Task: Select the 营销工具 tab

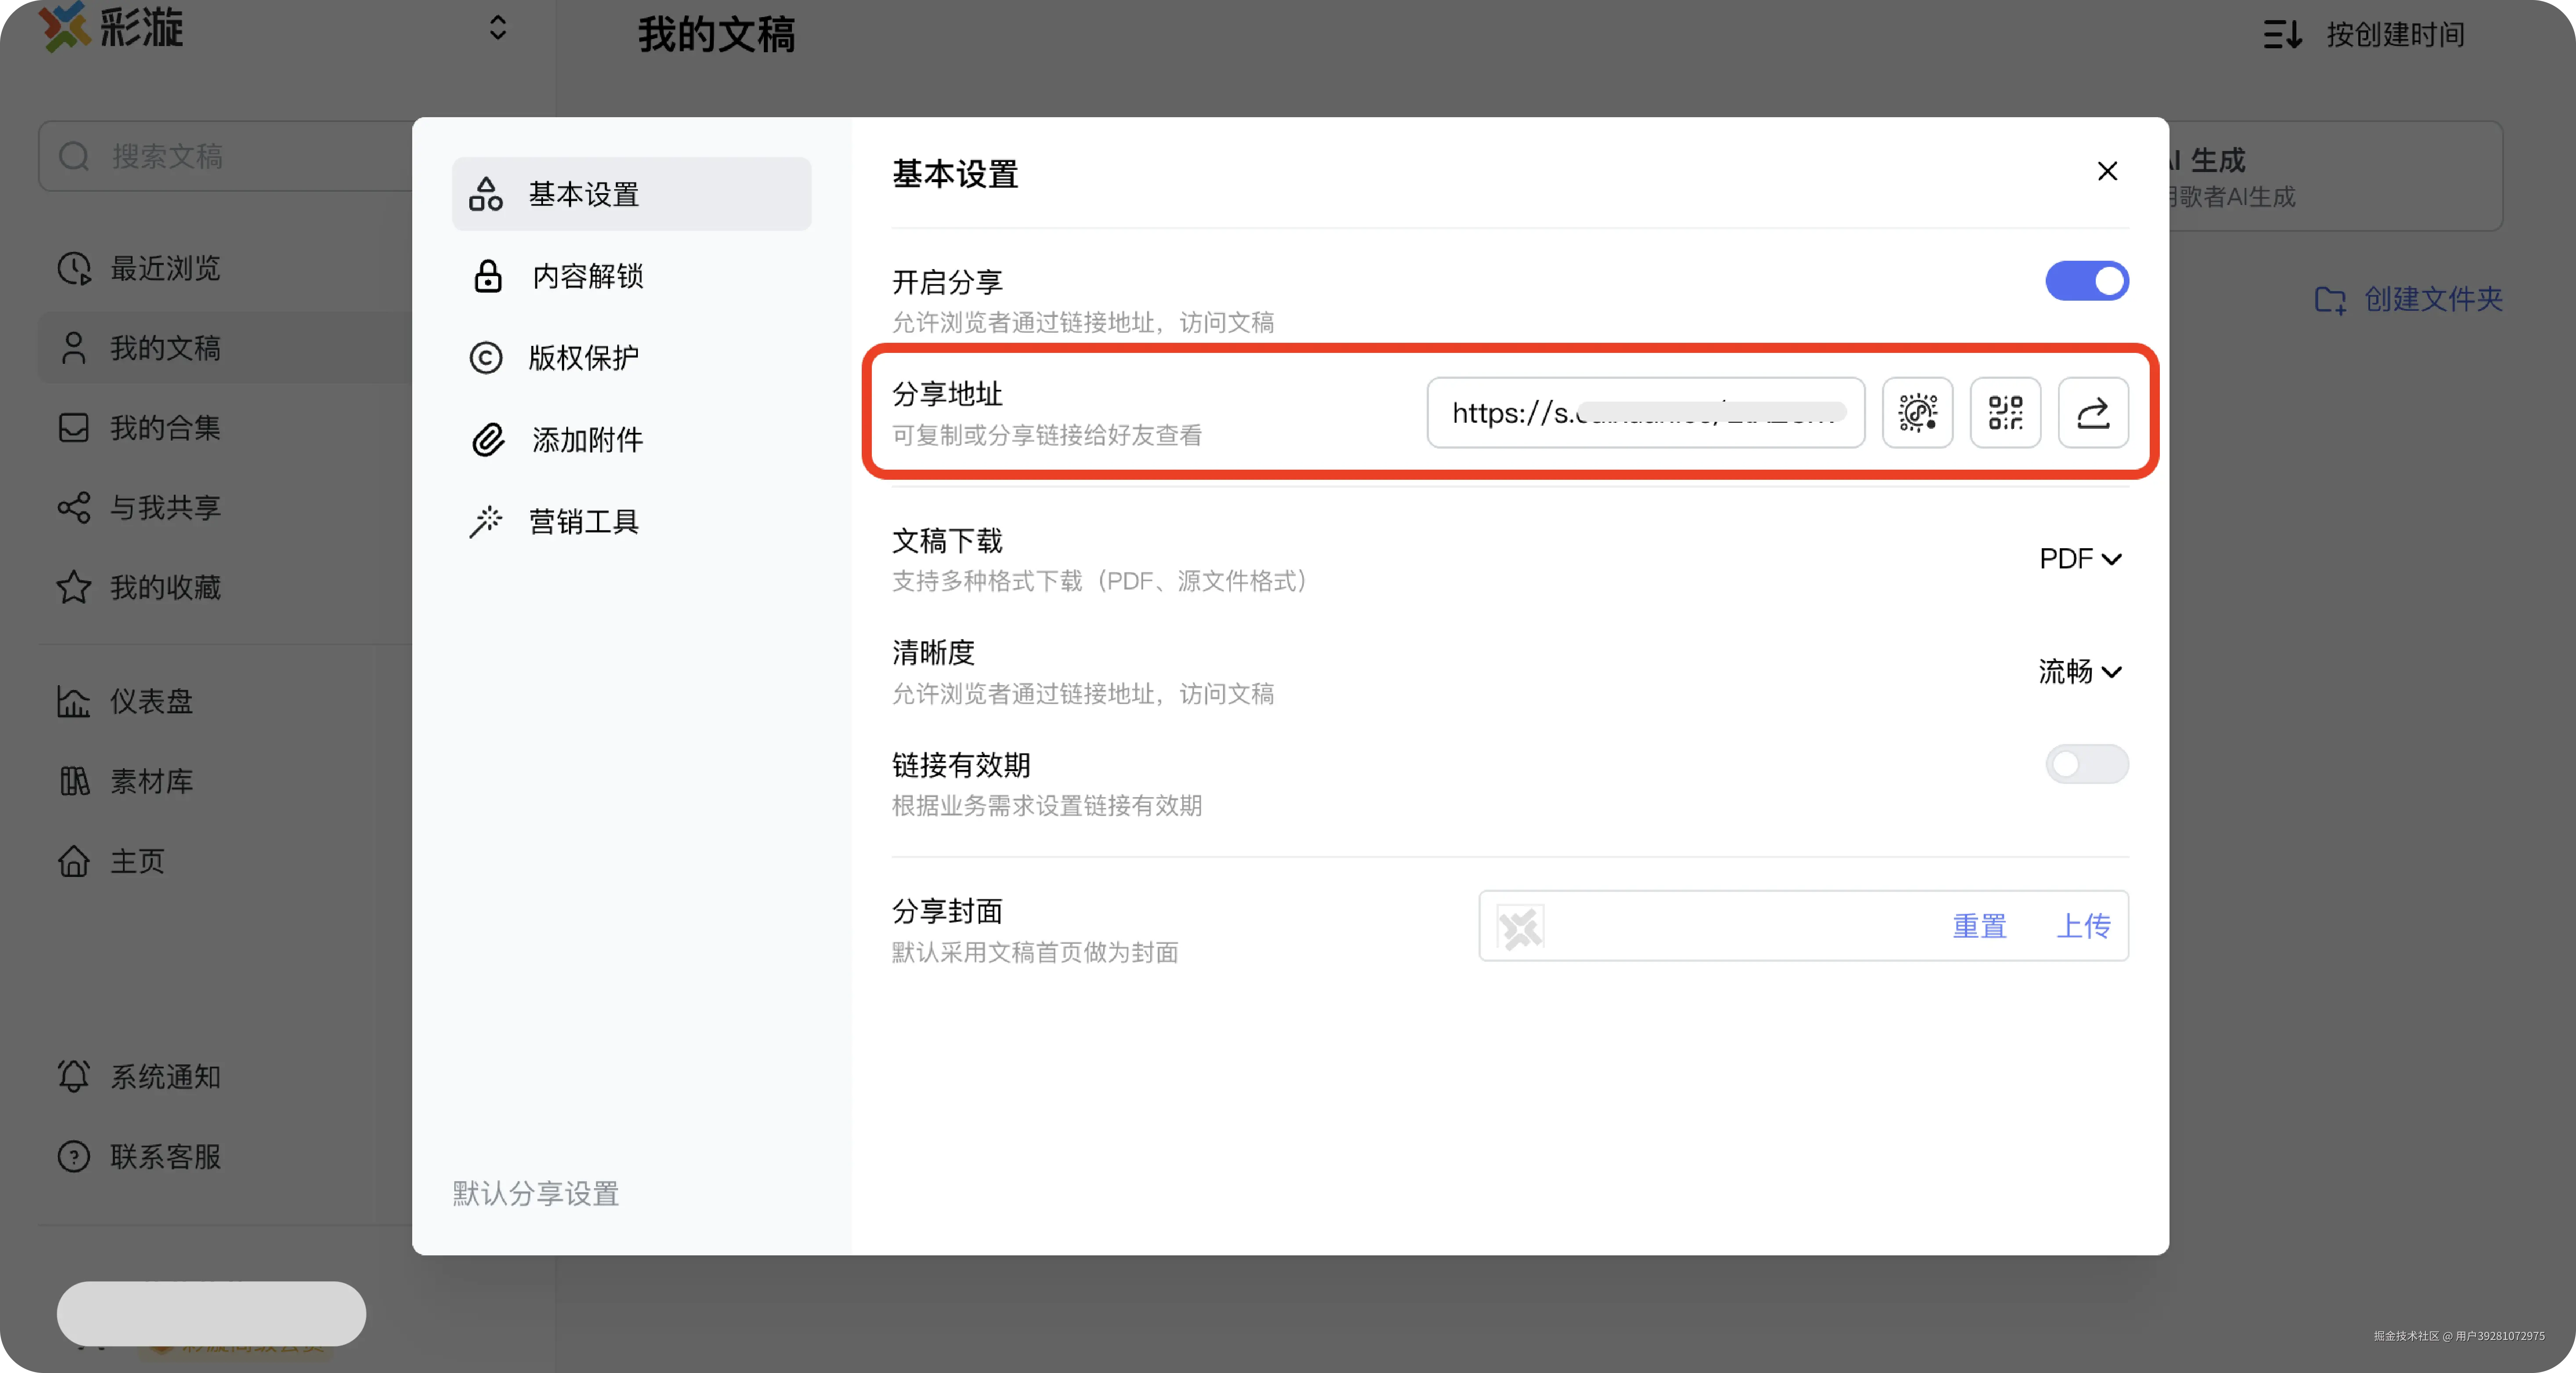Action: (582, 521)
